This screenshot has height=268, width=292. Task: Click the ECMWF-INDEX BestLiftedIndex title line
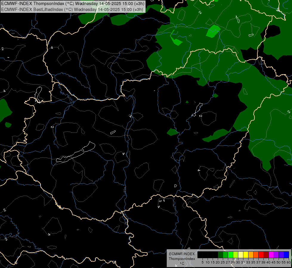(72, 10)
